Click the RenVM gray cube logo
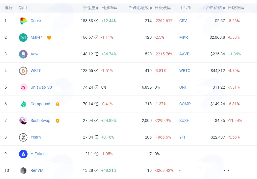The width and height of the screenshot is (257, 179). click(23, 170)
